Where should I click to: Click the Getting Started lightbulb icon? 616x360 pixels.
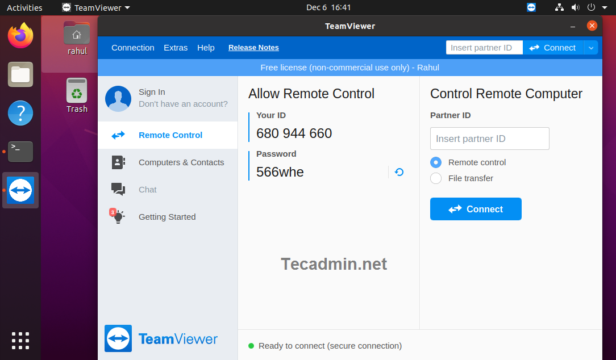[x=117, y=216]
